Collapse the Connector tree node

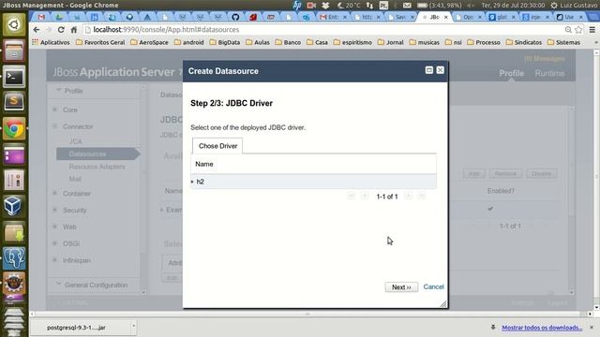click(x=54, y=126)
